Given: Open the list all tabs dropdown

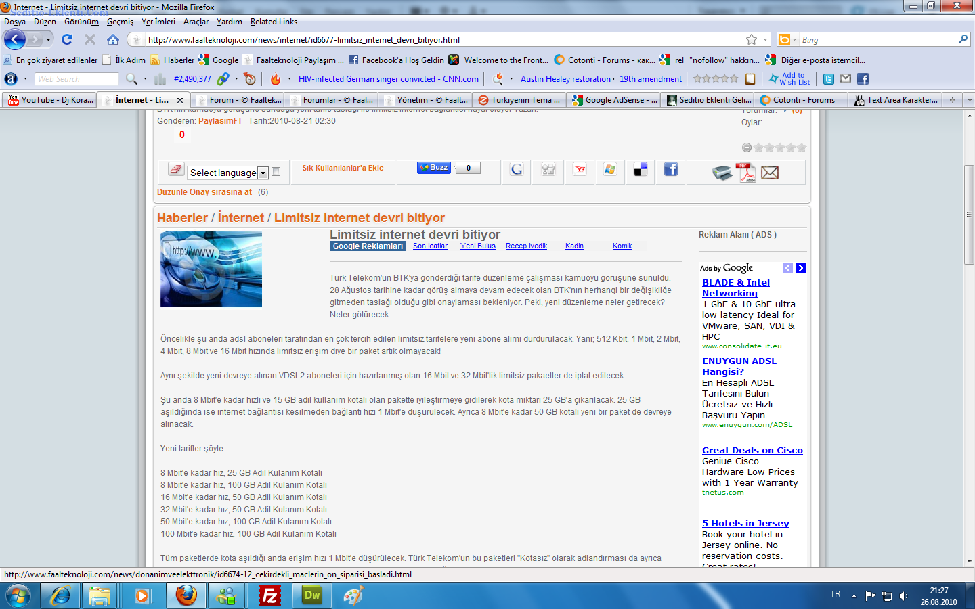Looking at the screenshot, I should (x=970, y=100).
